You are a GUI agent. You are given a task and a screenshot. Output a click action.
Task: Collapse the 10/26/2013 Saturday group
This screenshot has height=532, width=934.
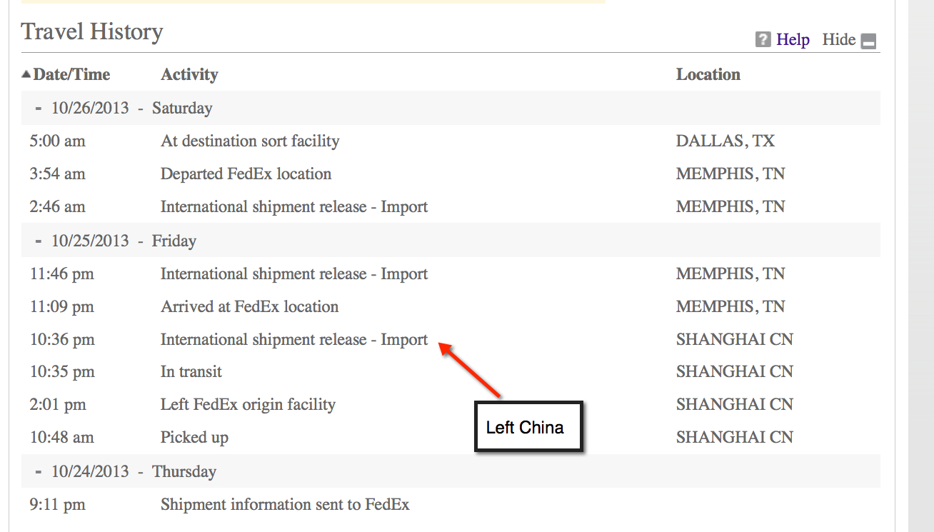click(x=39, y=109)
